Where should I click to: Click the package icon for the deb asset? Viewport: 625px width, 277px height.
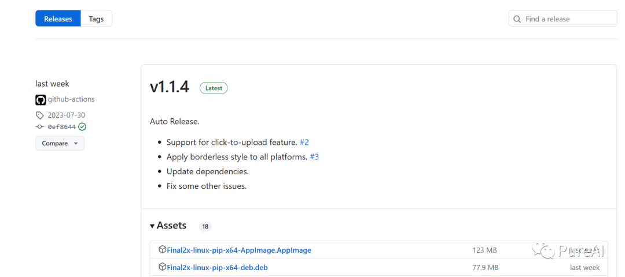(163, 267)
